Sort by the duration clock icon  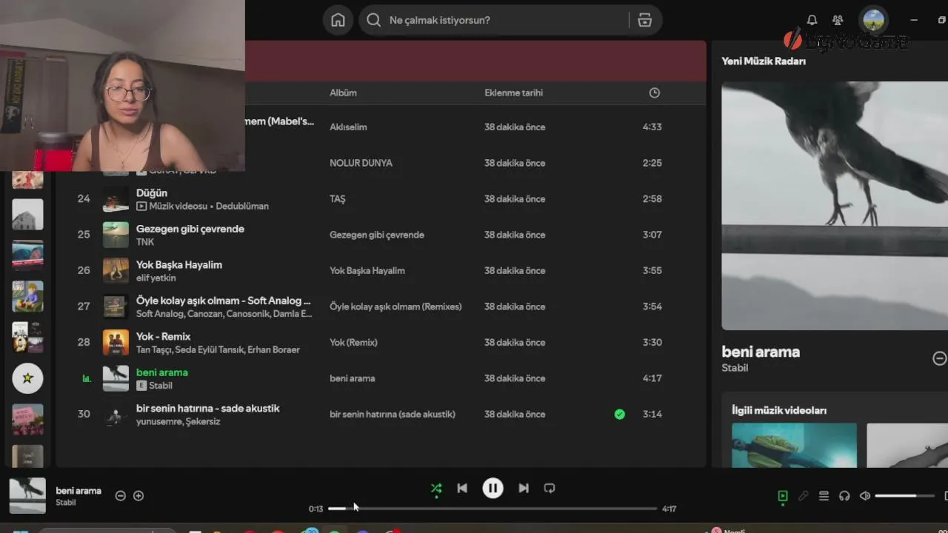[654, 93]
